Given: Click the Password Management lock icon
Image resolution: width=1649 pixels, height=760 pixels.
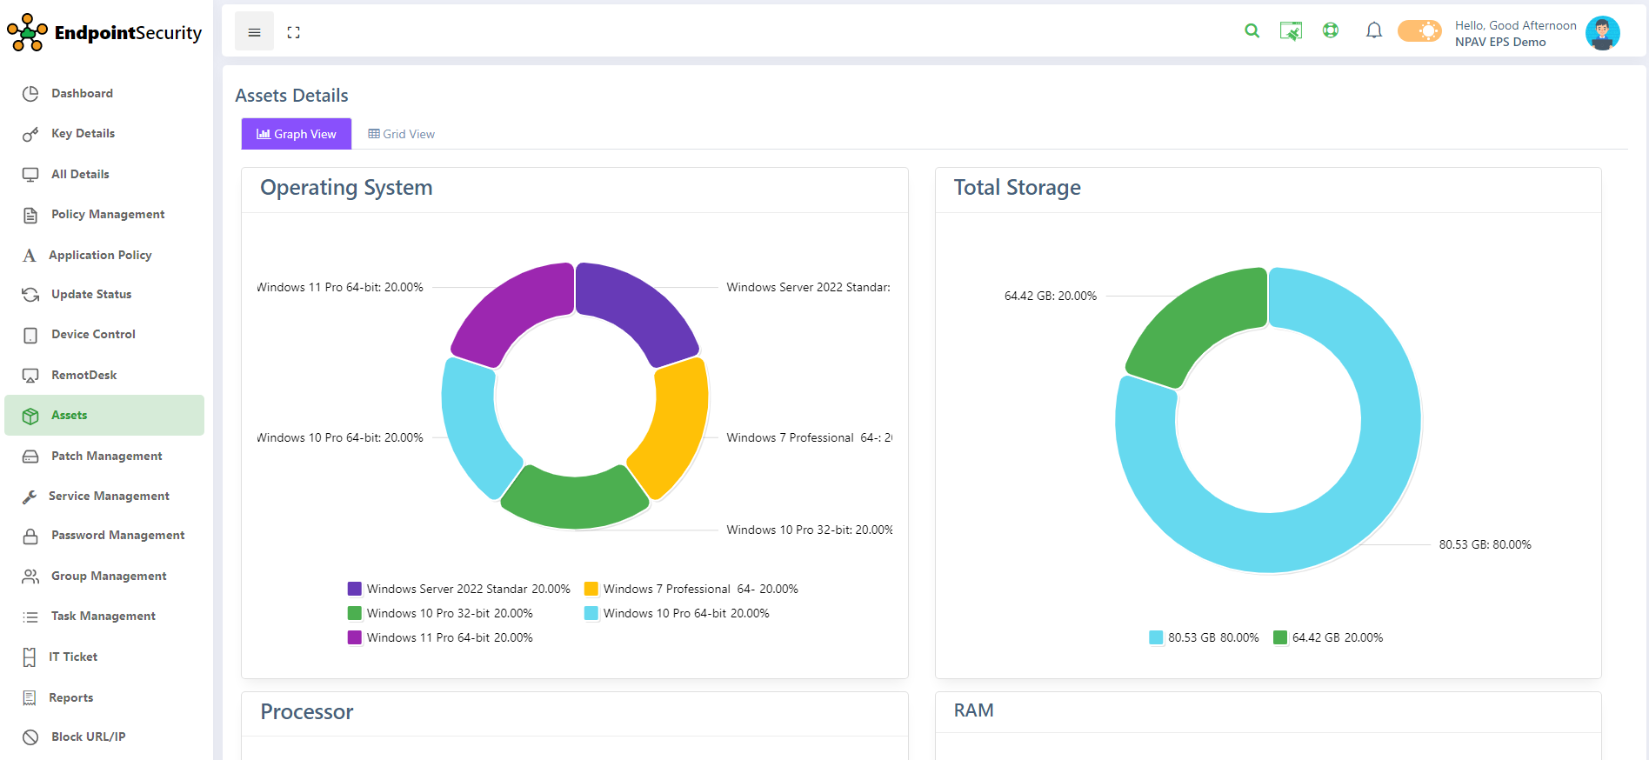Looking at the screenshot, I should 30,536.
